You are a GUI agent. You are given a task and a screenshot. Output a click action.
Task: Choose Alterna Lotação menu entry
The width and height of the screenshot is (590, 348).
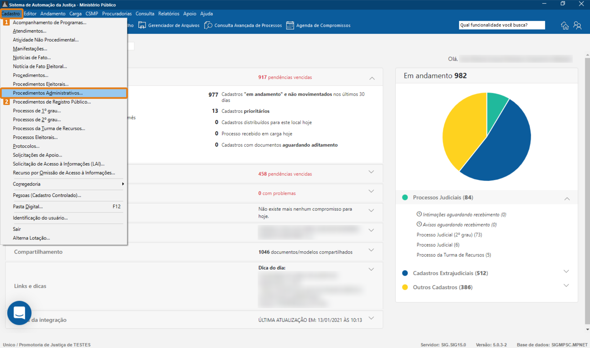click(x=64, y=238)
